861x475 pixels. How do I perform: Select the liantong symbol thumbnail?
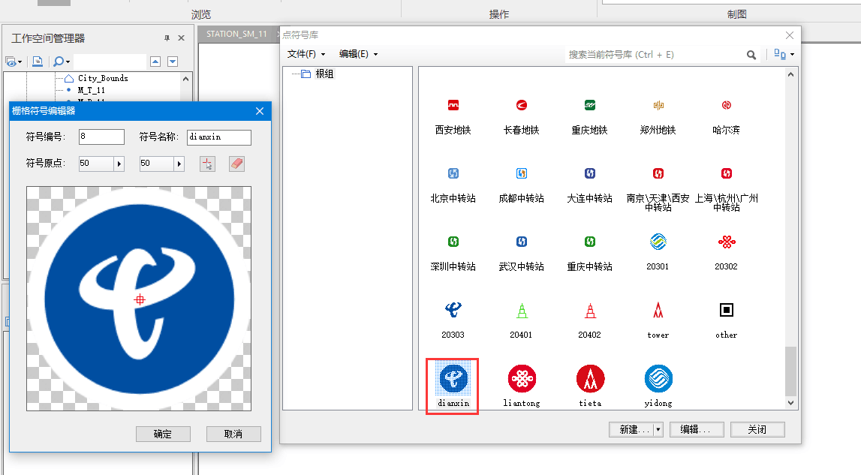pyautogui.click(x=522, y=378)
